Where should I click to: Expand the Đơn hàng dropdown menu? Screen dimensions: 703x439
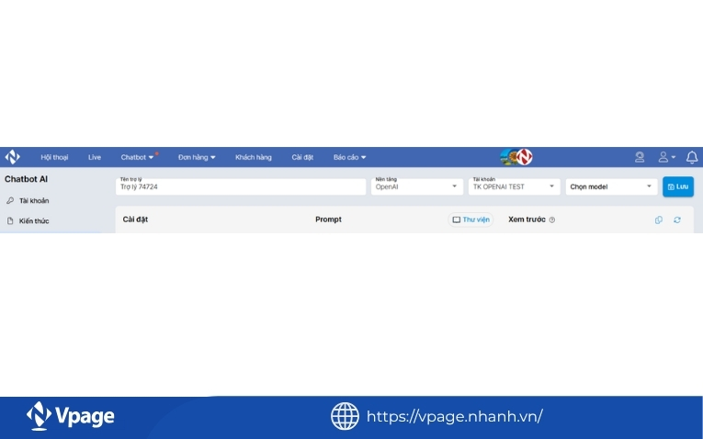197,157
